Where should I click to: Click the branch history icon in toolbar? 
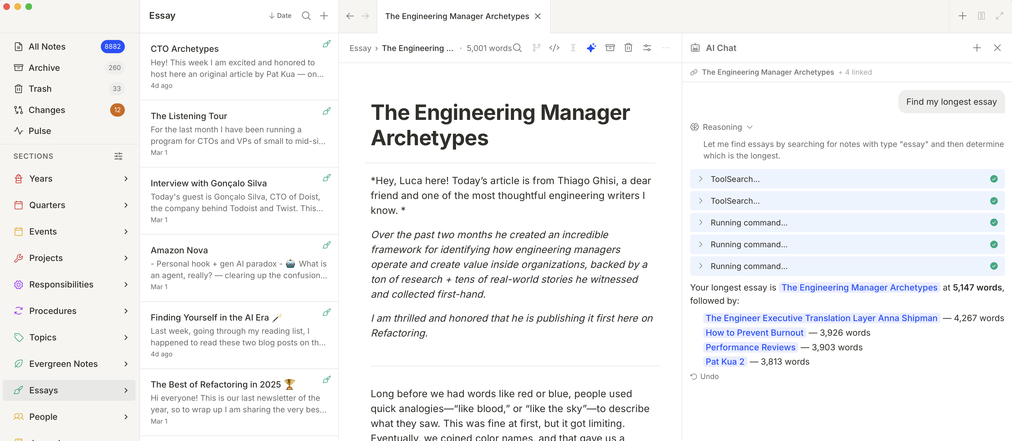536,48
